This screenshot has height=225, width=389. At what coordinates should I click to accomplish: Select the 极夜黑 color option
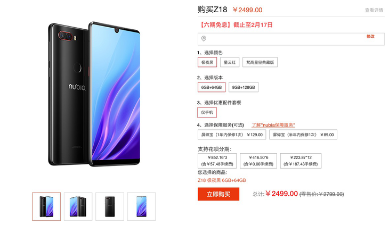[x=207, y=62]
